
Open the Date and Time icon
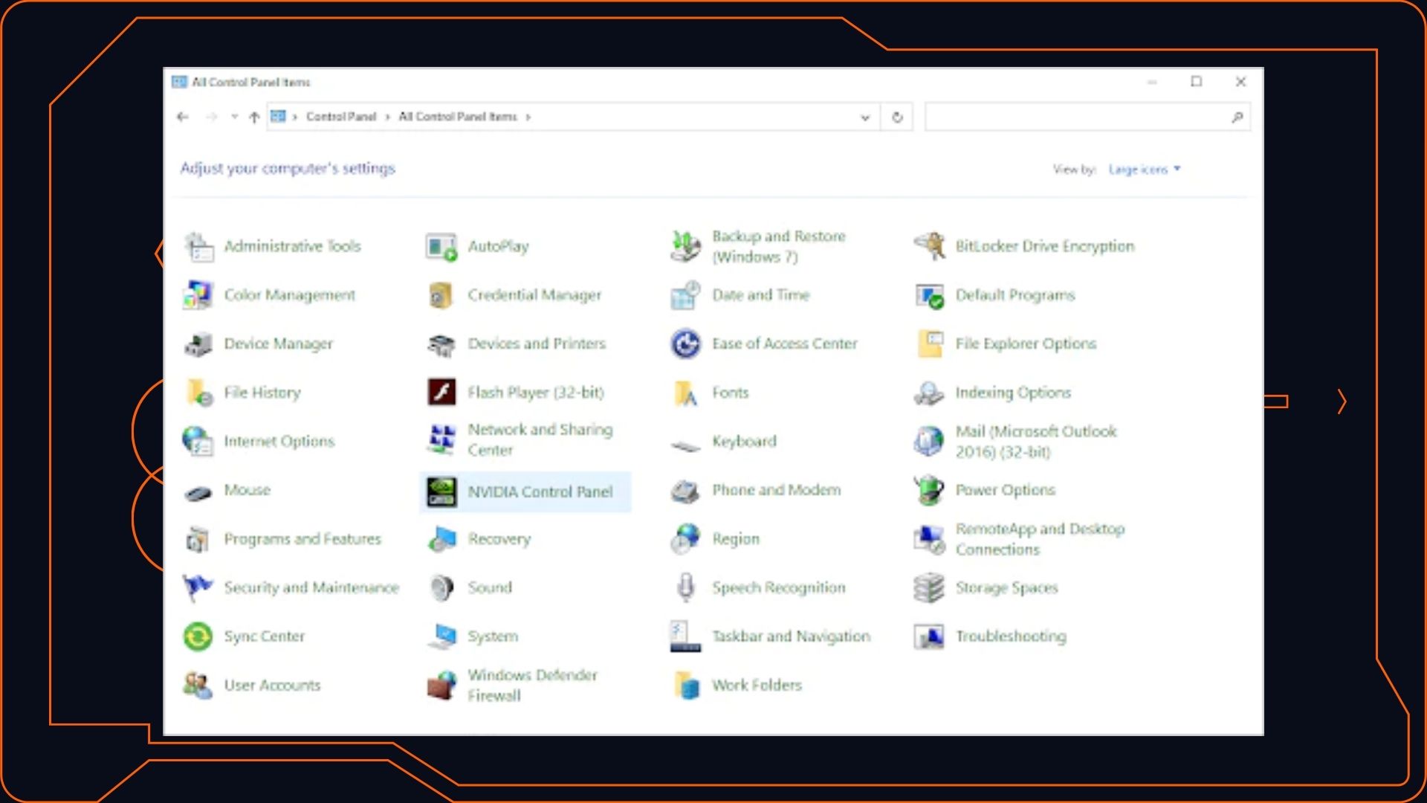(685, 295)
